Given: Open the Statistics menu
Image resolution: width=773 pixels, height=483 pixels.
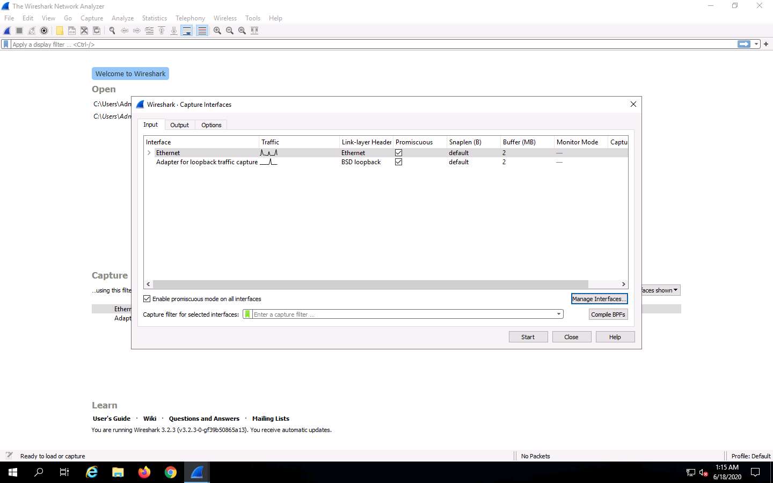Looking at the screenshot, I should pos(155,18).
